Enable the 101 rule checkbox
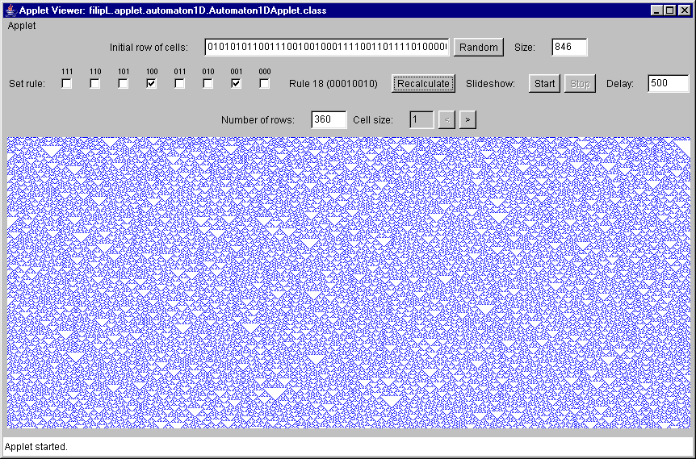 click(x=124, y=83)
